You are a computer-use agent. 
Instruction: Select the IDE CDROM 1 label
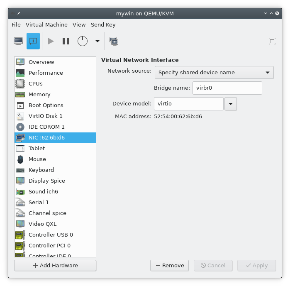coord(46,127)
